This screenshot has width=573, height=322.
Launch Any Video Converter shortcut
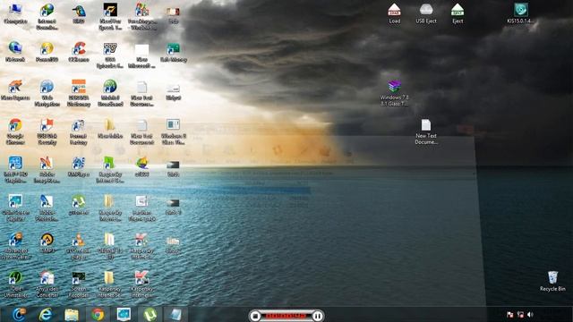point(47,284)
